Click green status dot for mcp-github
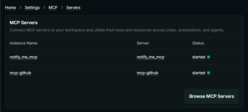The image size is (248, 112). (x=209, y=73)
